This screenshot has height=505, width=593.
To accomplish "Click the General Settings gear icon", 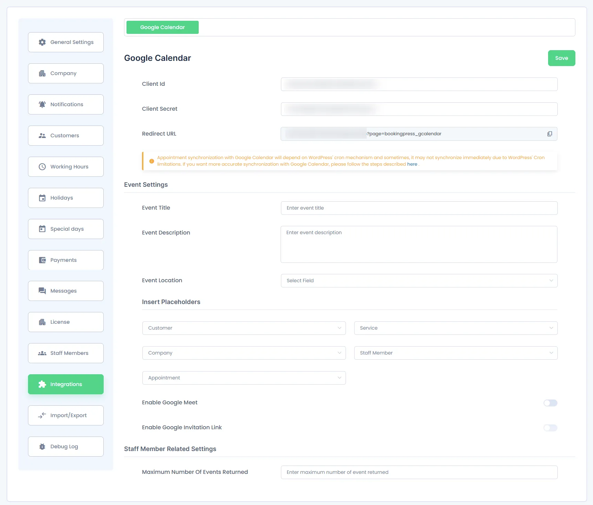I will (42, 42).
